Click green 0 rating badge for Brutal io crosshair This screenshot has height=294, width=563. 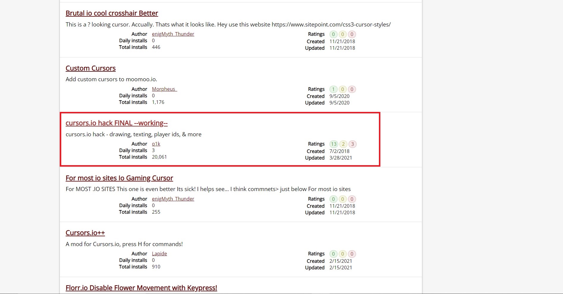pyautogui.click(x=333, y=35)
